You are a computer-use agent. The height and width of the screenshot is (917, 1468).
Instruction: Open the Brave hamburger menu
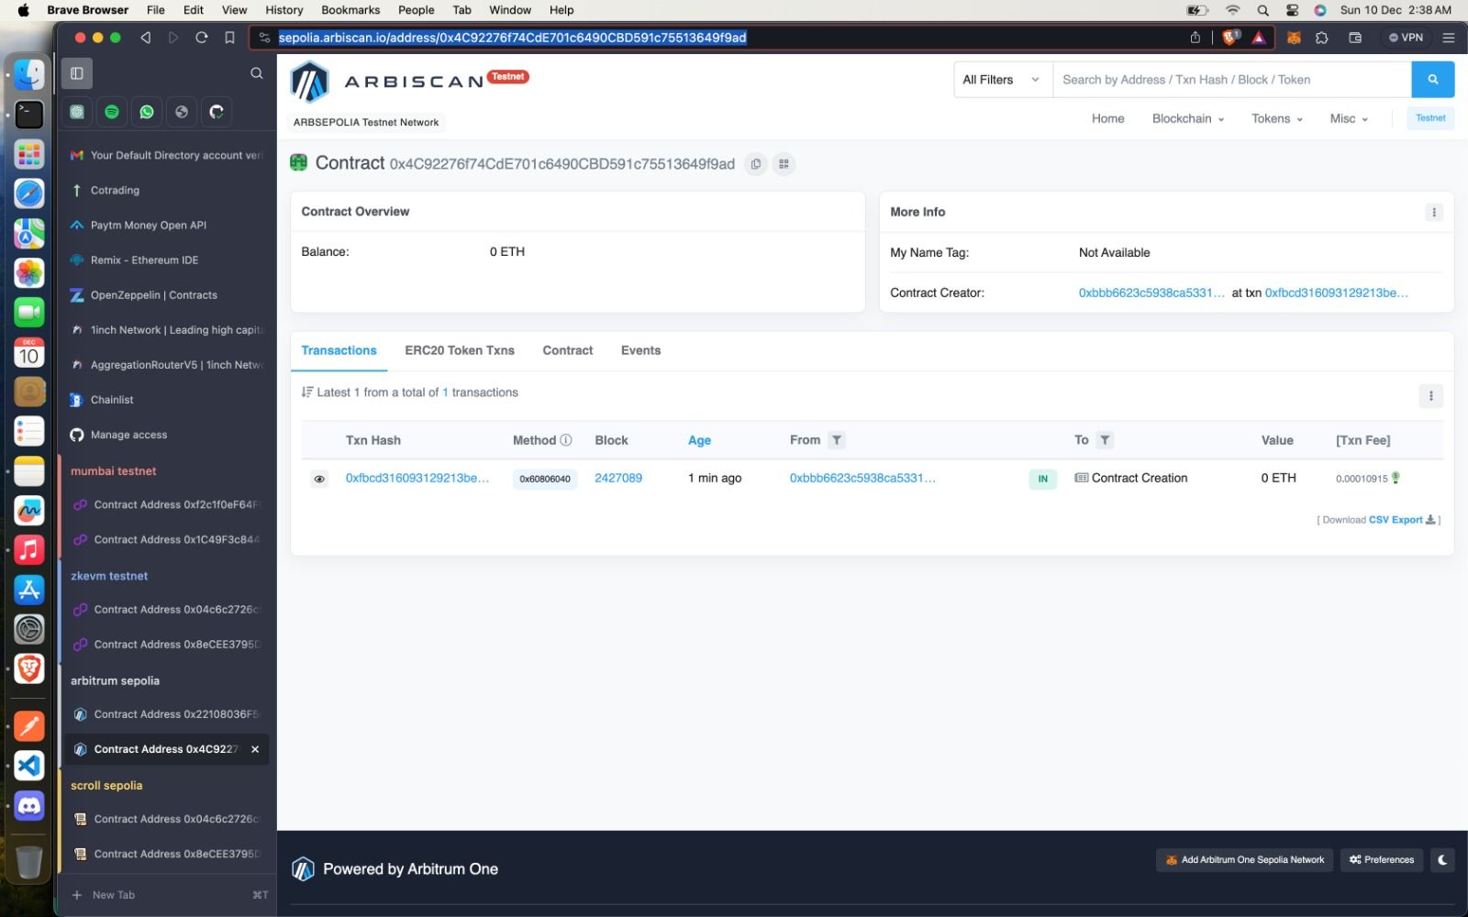(x=1448, y=38)
